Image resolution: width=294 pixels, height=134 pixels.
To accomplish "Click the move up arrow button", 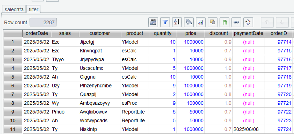I will 267,22.
